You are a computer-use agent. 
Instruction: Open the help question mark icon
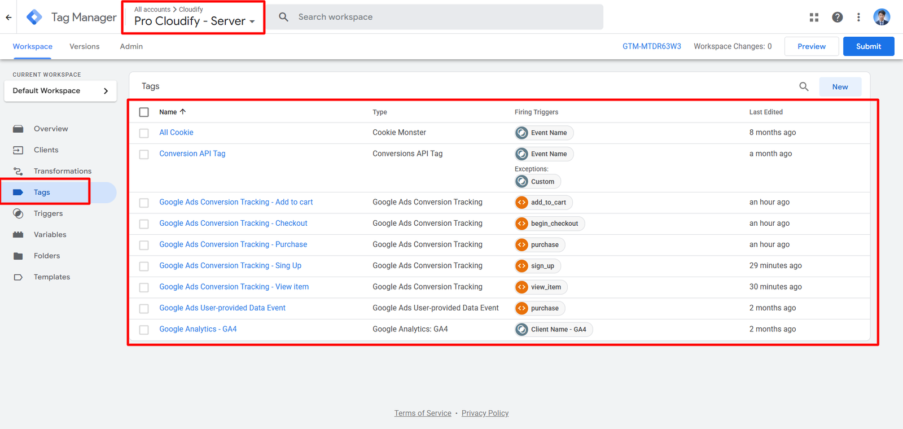point(838,17)
